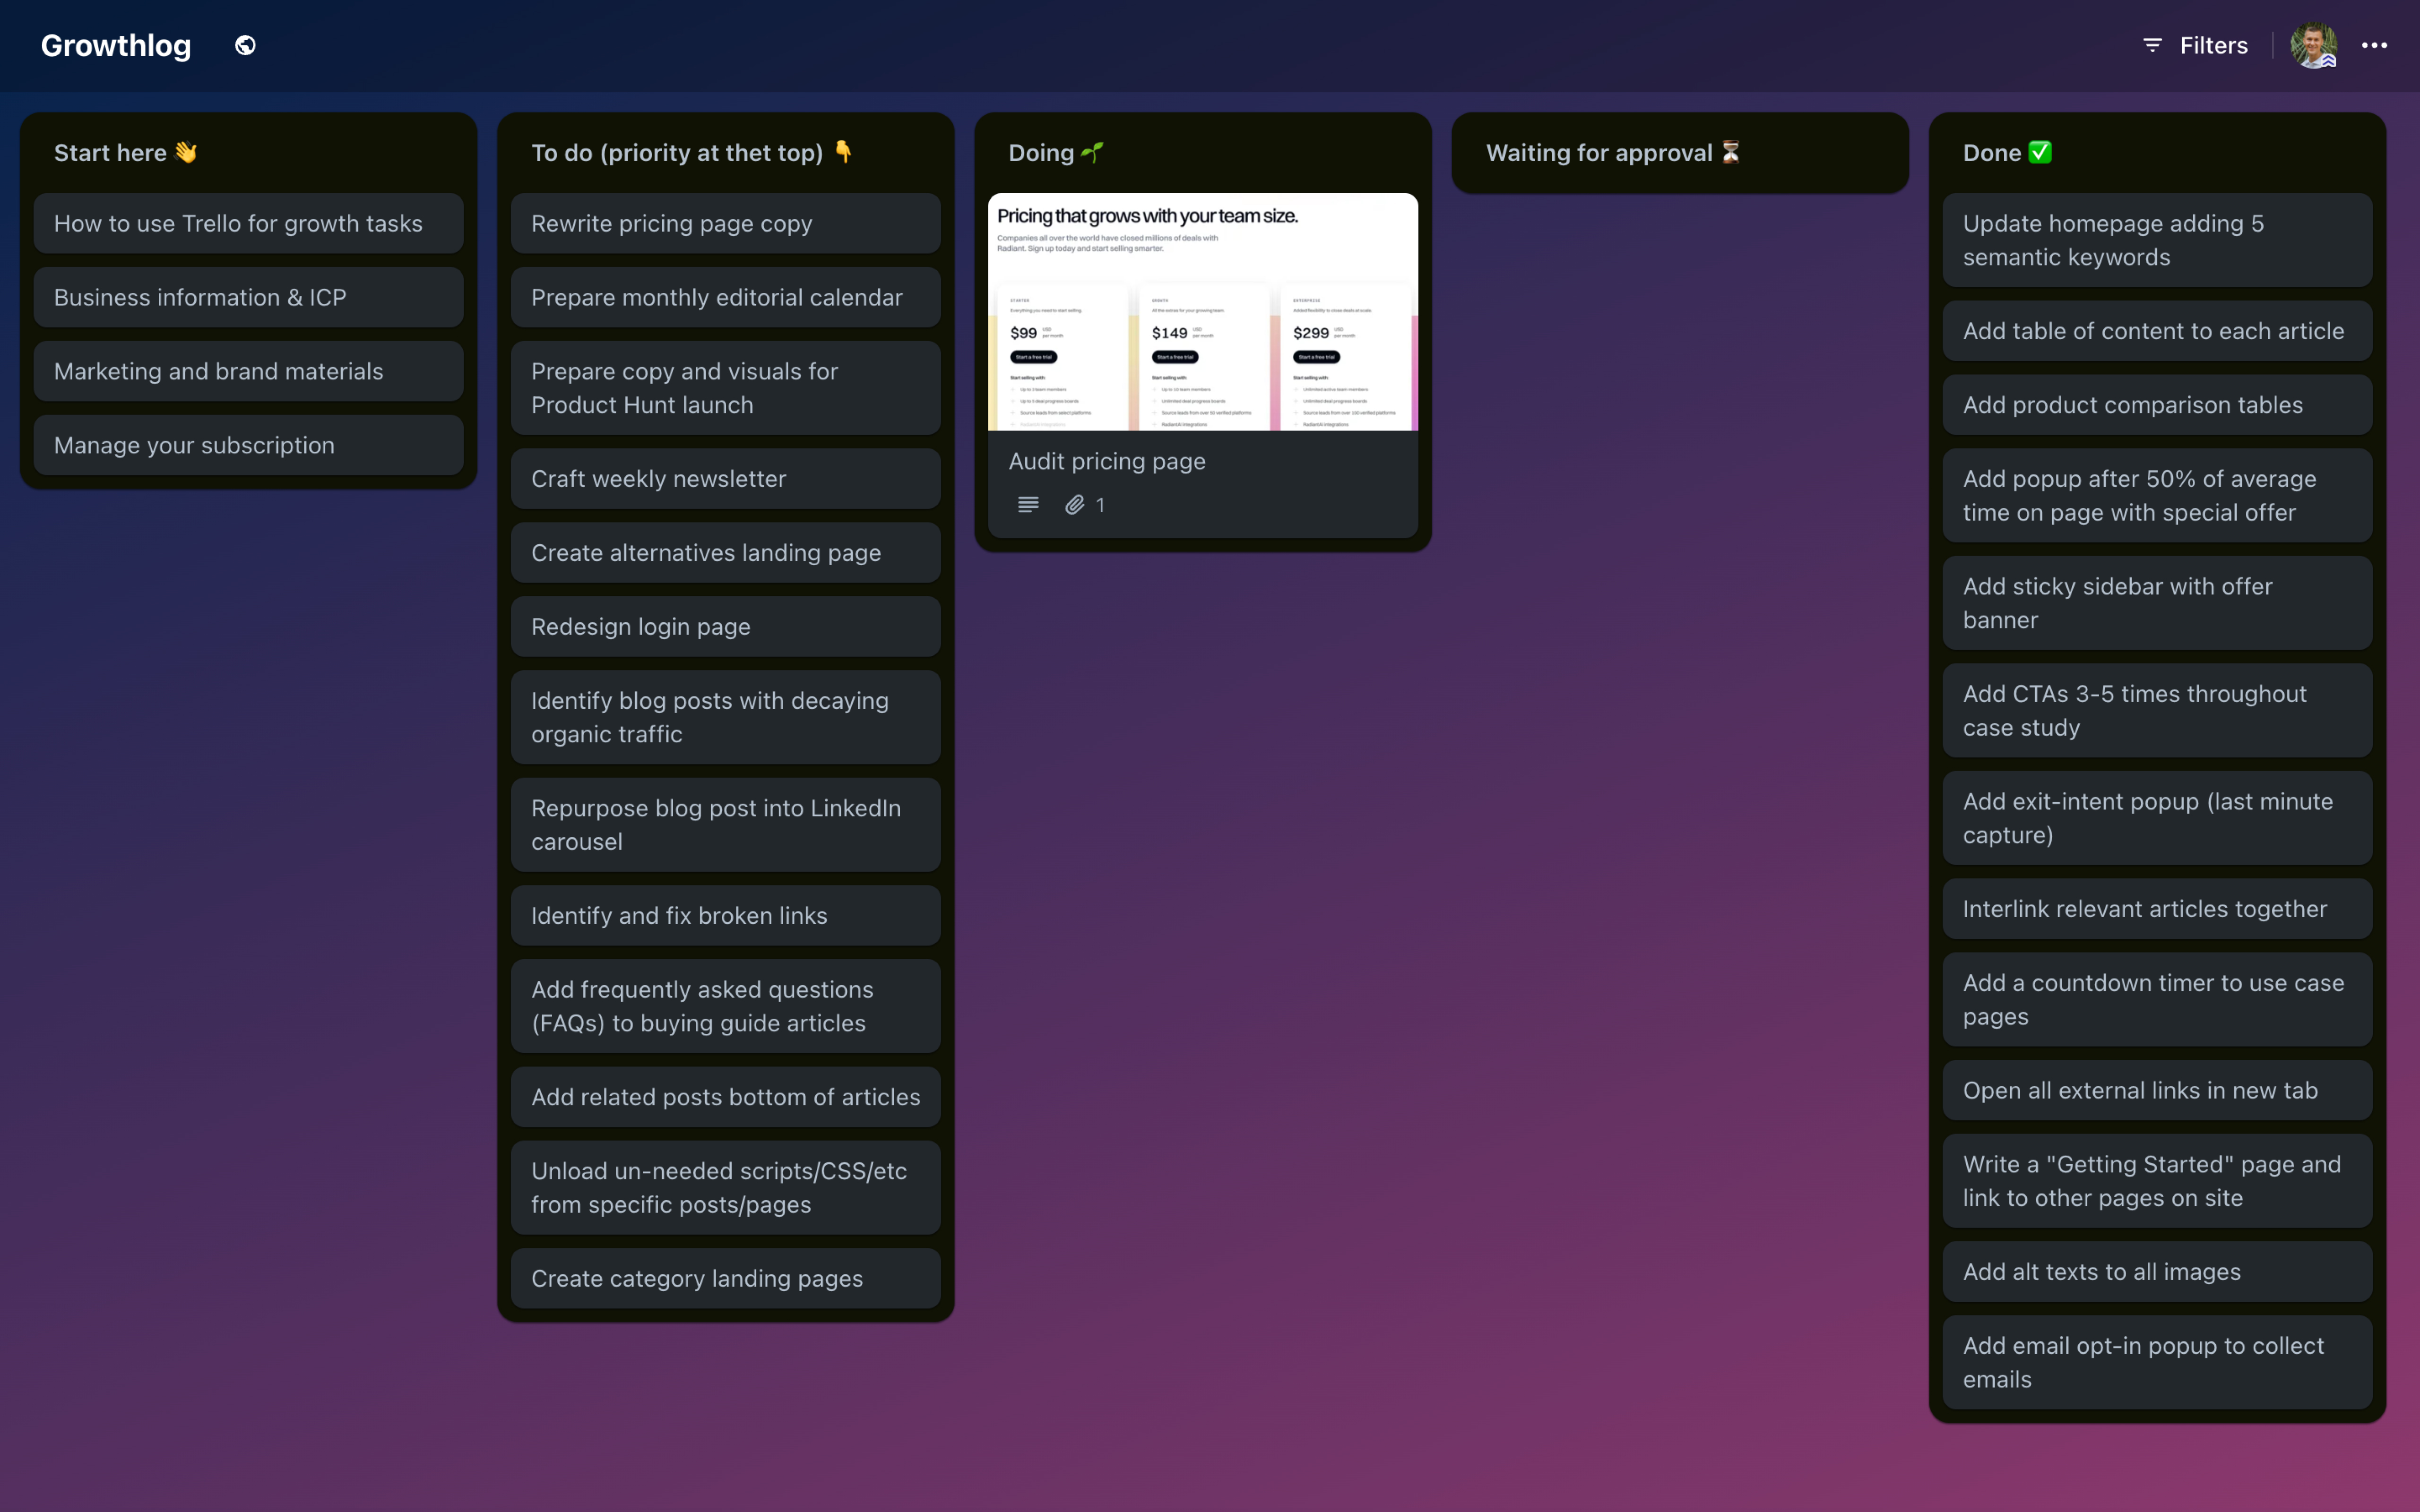This screenshot has width=2420, height=1512.
Task: Click the Filters icon button
Action: click(x=2152, y=45)
